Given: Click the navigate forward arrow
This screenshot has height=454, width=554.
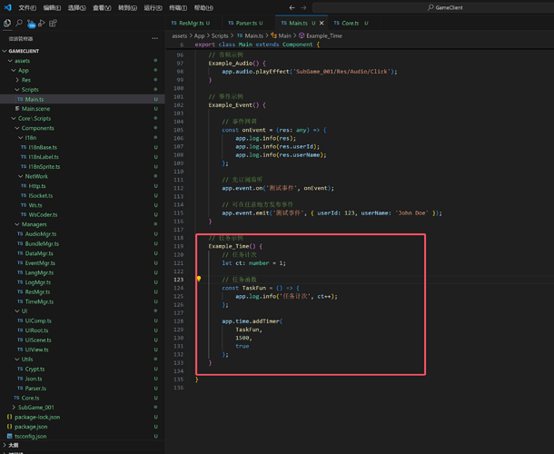Looking at the screenshot, I should click(x=303, y=7).
